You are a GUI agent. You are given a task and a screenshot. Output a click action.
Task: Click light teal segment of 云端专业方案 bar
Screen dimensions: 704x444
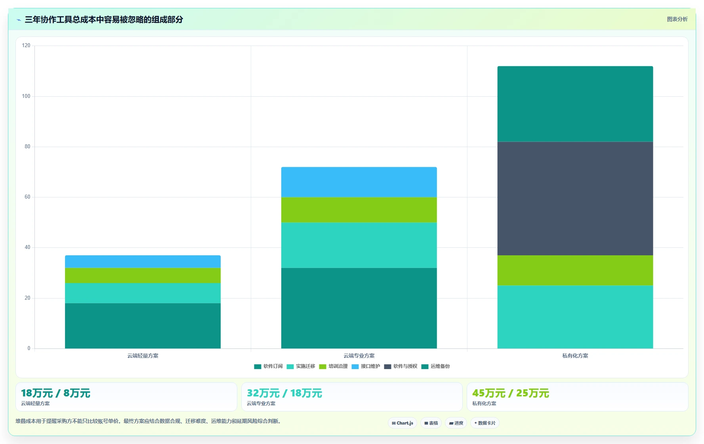pos(359,245)
